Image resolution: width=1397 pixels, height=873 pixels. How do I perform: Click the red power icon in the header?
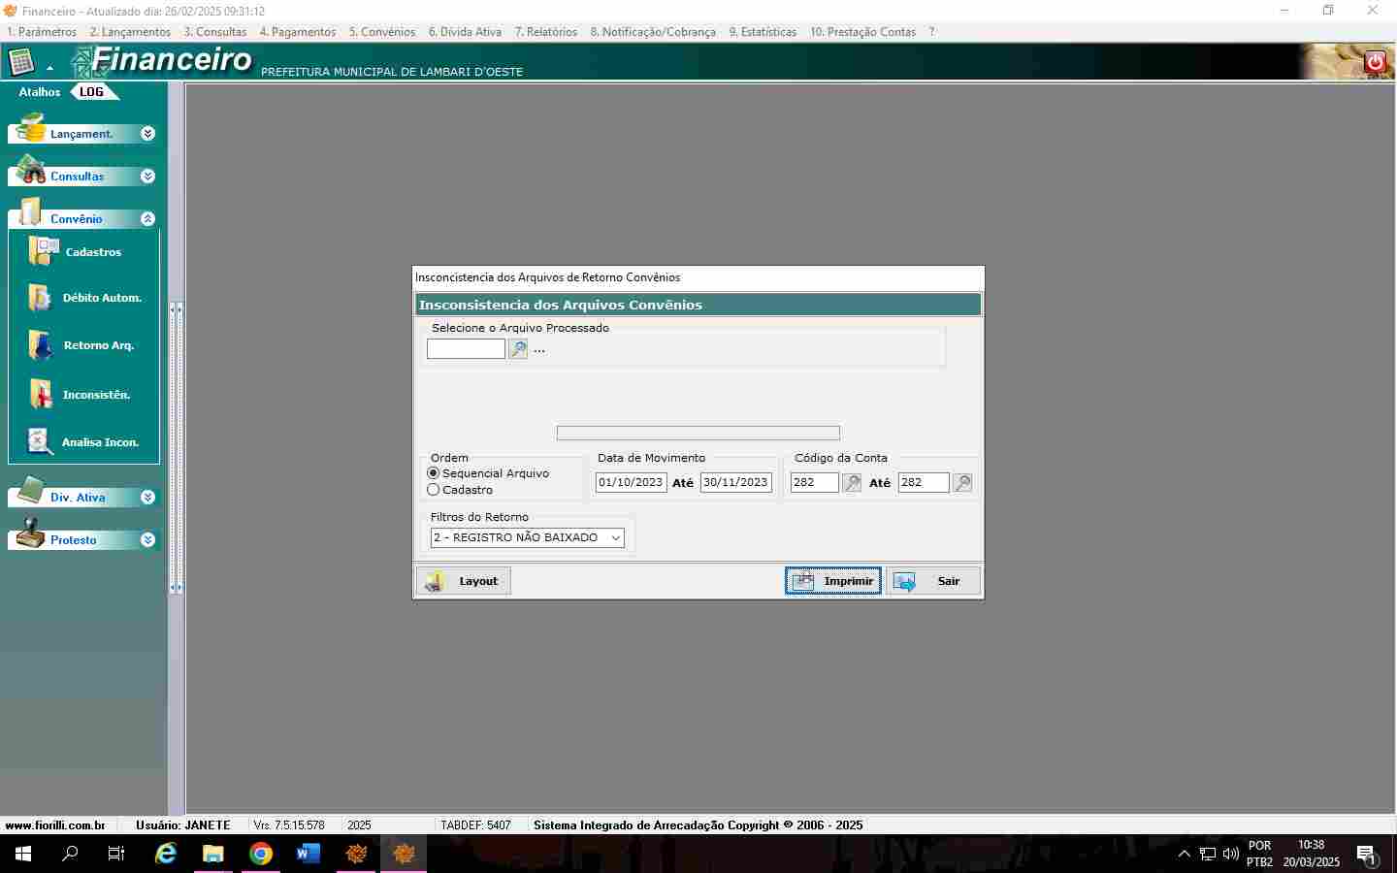[1375, 62]
